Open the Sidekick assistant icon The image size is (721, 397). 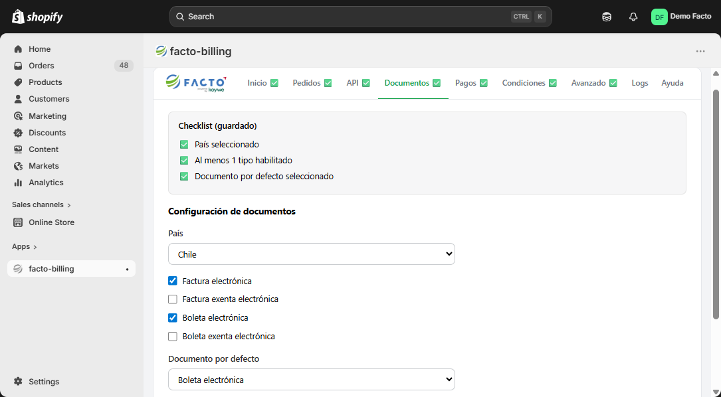pos(607,17)
